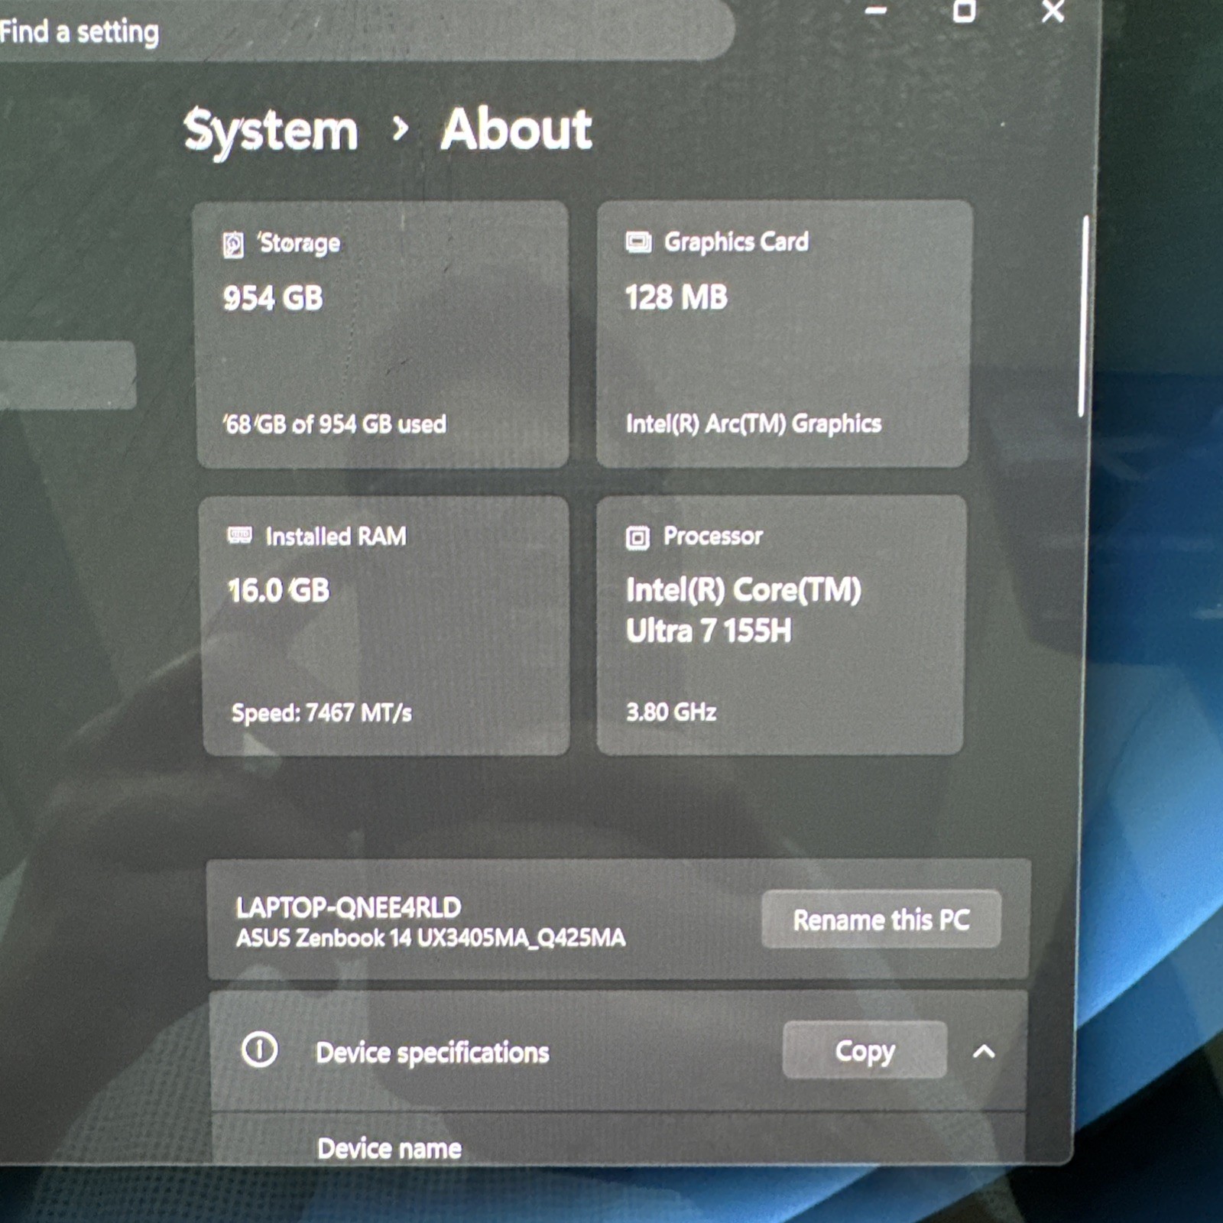1223x1223 pixels.
Task: Click the 'Speed: 7467 MT/s' text
Action: (322, 713)
